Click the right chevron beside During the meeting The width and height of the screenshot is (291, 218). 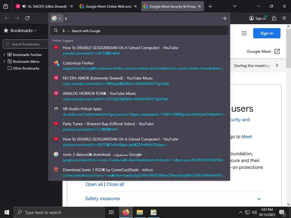point(277,65)
